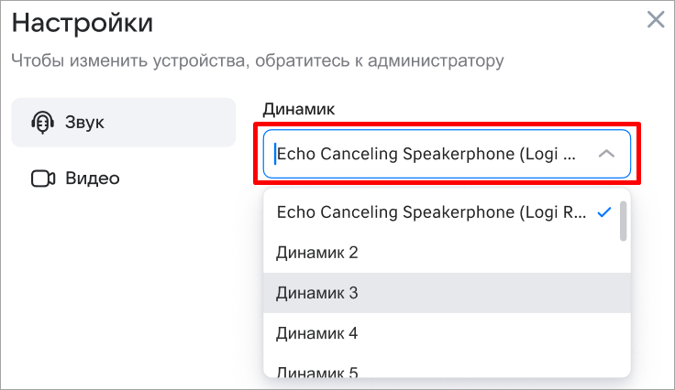Screen dimensions: 675x390
Task: Click the administrator notice text under the heading
Action: click(x=257, y=62)
